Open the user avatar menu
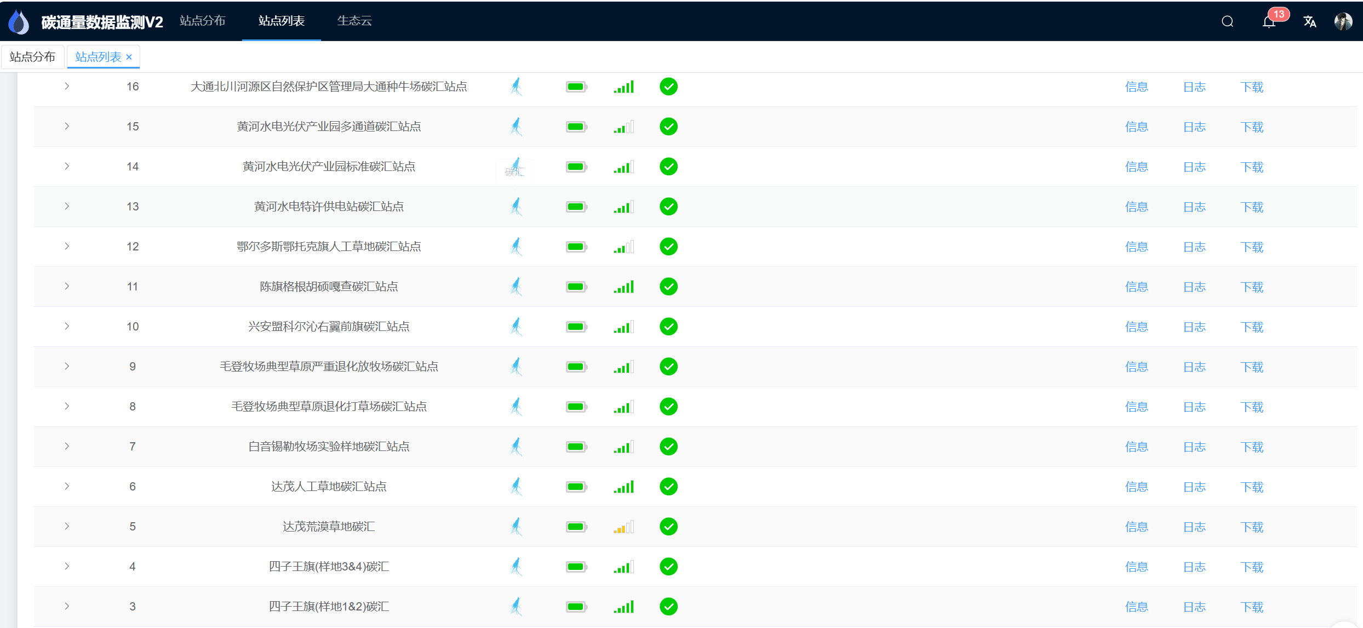Viewport: 1363px width, 628px height. pyautogui.click(x=1343, y=21)
